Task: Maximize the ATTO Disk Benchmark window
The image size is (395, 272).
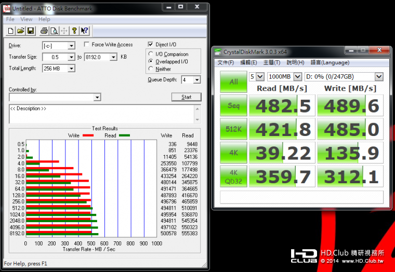Action: click(x=181, y=7)
